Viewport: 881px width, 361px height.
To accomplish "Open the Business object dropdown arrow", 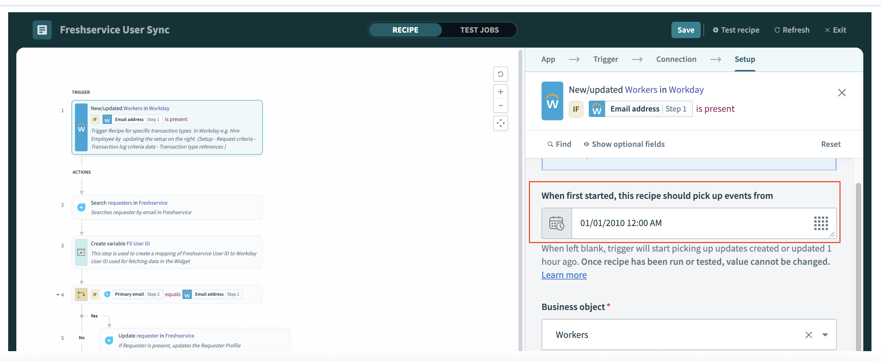I will (x=825, y=335).
